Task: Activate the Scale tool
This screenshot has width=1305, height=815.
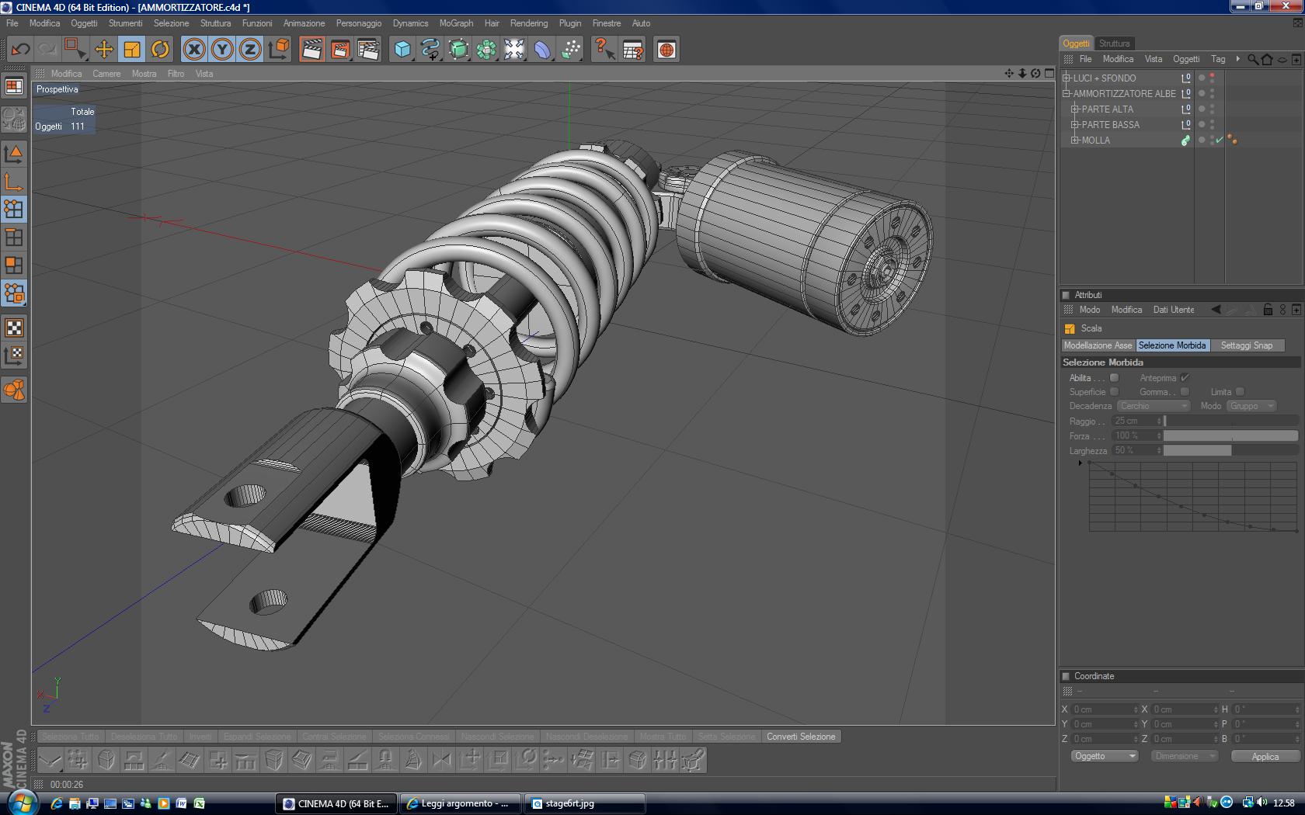Action: (x=132, y=50)
